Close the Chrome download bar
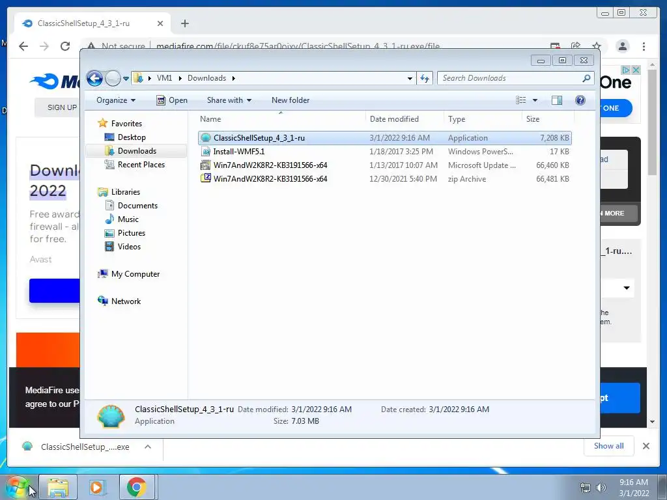Screen dimensions: 667x500 click(x=646, y=446)
